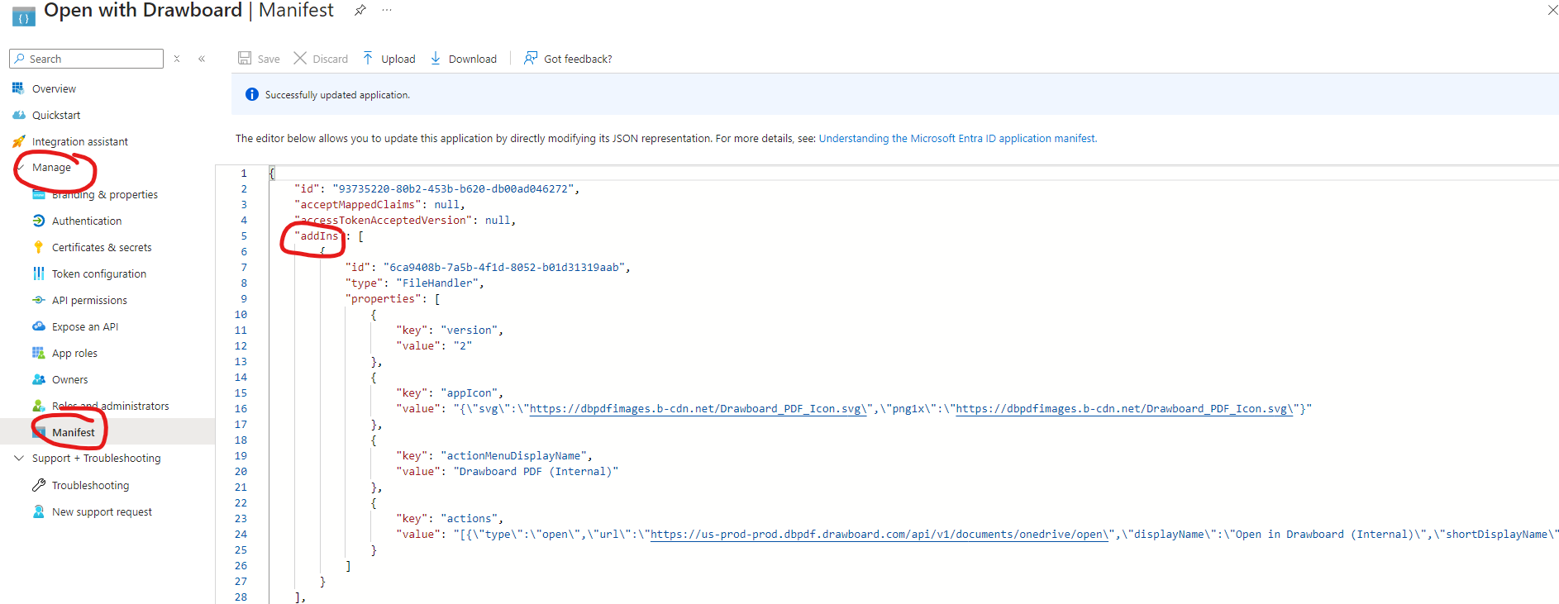This screenshot has height=604, width=1559.
Task: Open the png1x Drawboard_PDF_Icon.svg URL link
Action: 1124,408
